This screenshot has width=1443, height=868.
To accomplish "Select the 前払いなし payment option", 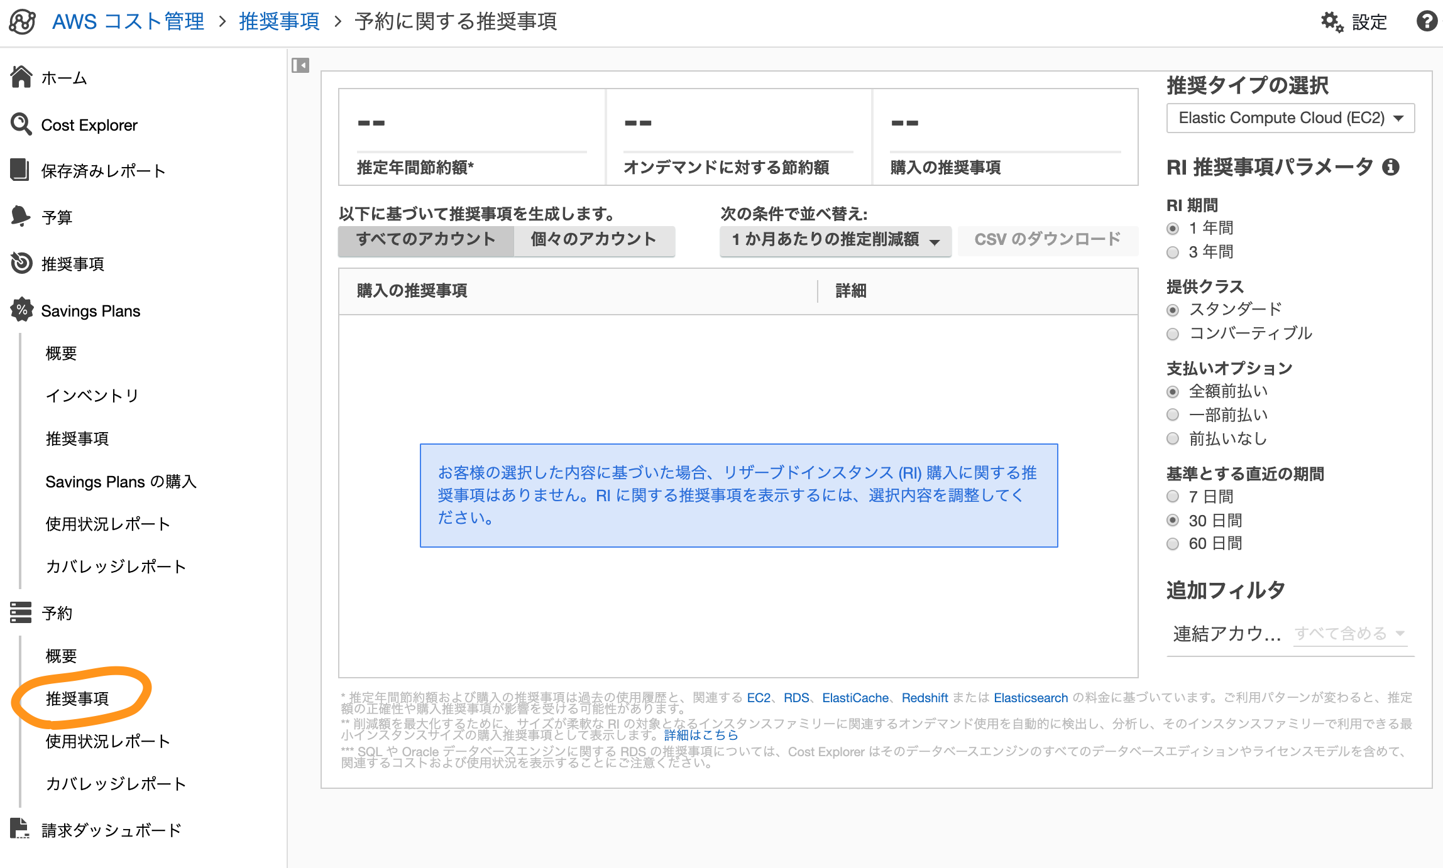I will pos(1173,438).
